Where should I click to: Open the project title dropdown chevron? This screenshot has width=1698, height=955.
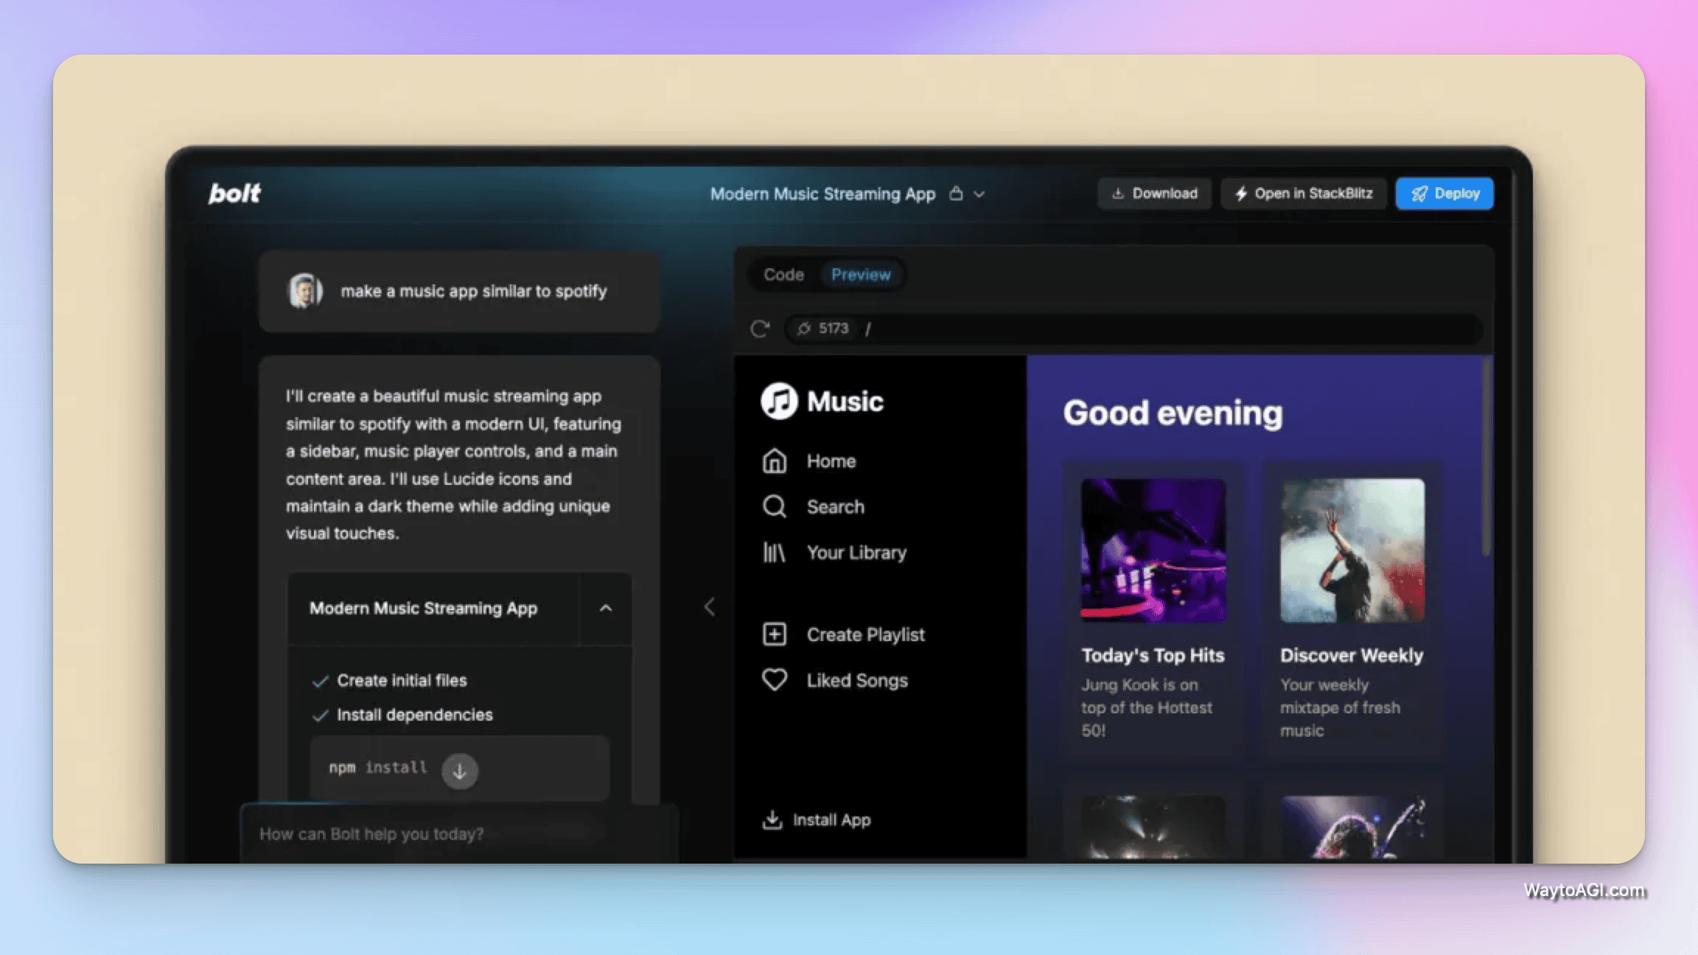(x=979, y=195)
